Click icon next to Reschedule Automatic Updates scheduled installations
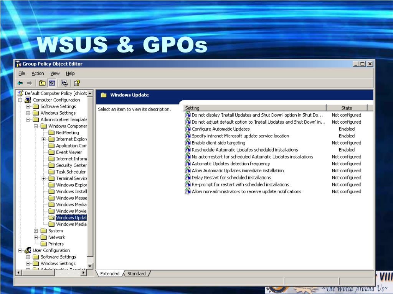 (188, 150)
